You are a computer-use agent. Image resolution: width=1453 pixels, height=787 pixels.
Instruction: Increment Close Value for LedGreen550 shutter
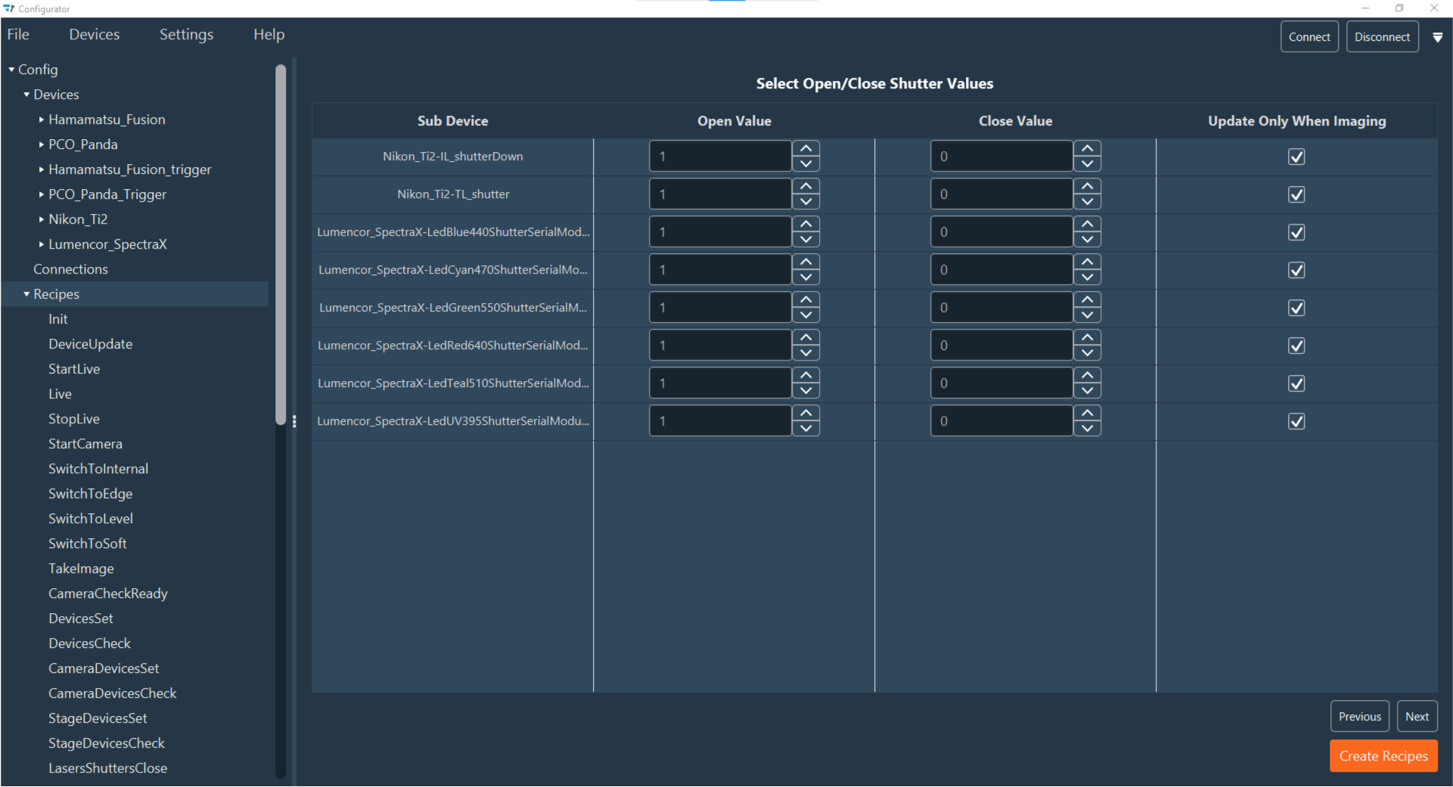click(x=1087, y=300)
